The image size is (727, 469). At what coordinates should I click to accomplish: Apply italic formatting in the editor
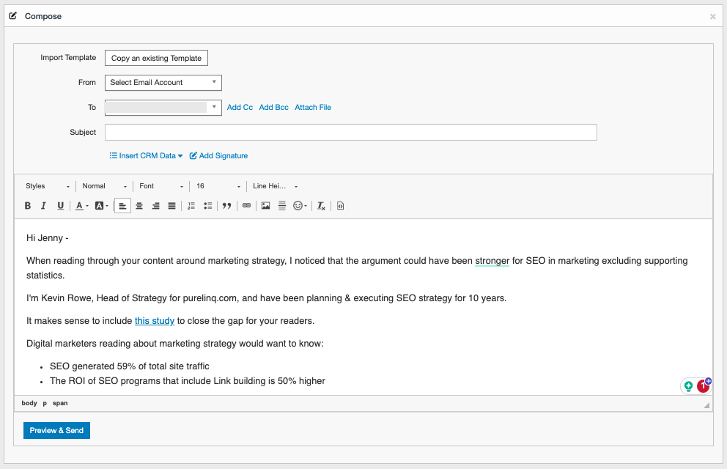click(44, 205)
